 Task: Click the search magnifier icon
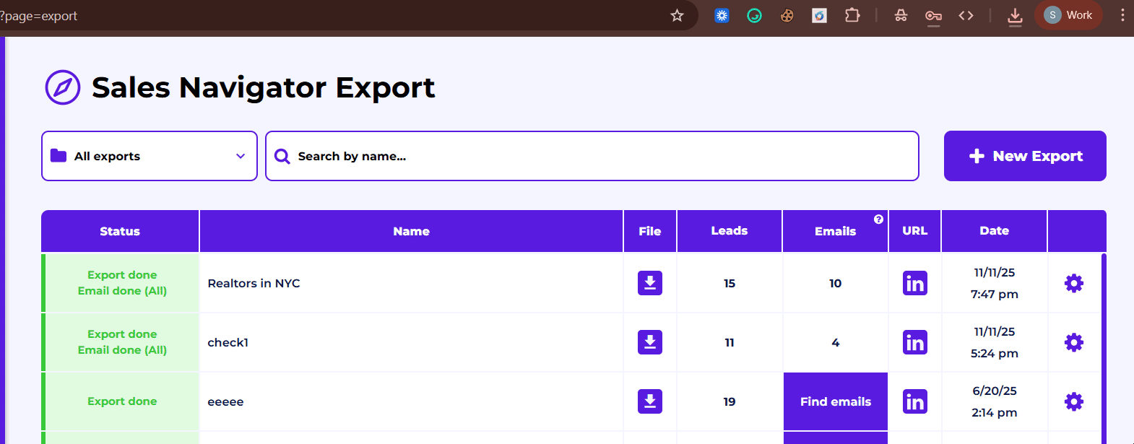pyautogui.click(x=282, y=156)
